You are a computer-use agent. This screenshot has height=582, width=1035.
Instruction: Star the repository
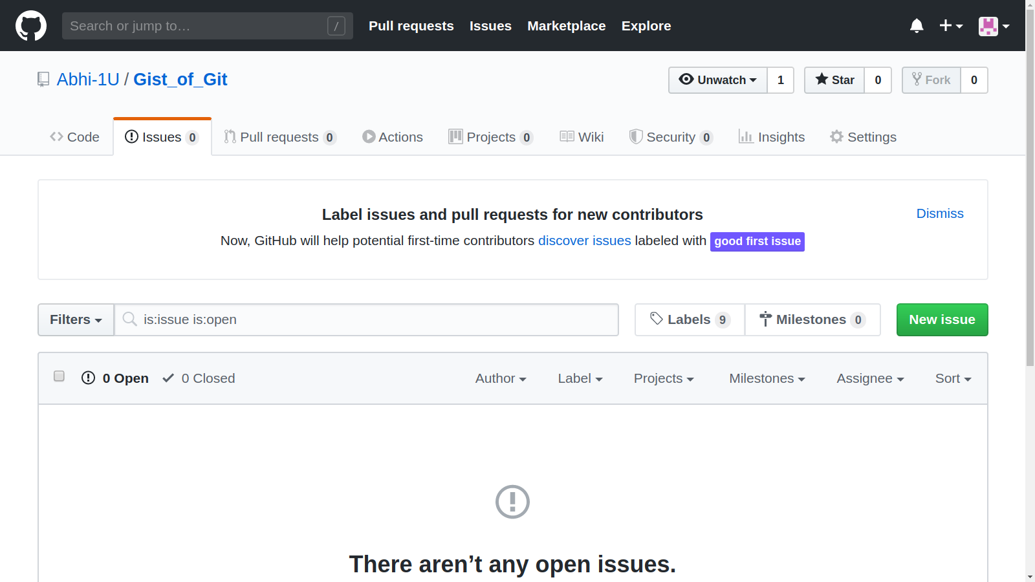click(x=834, y=80)
